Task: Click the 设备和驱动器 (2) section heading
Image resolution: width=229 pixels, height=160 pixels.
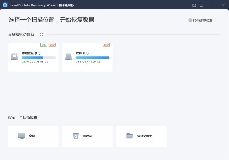Action: [22, 34]
